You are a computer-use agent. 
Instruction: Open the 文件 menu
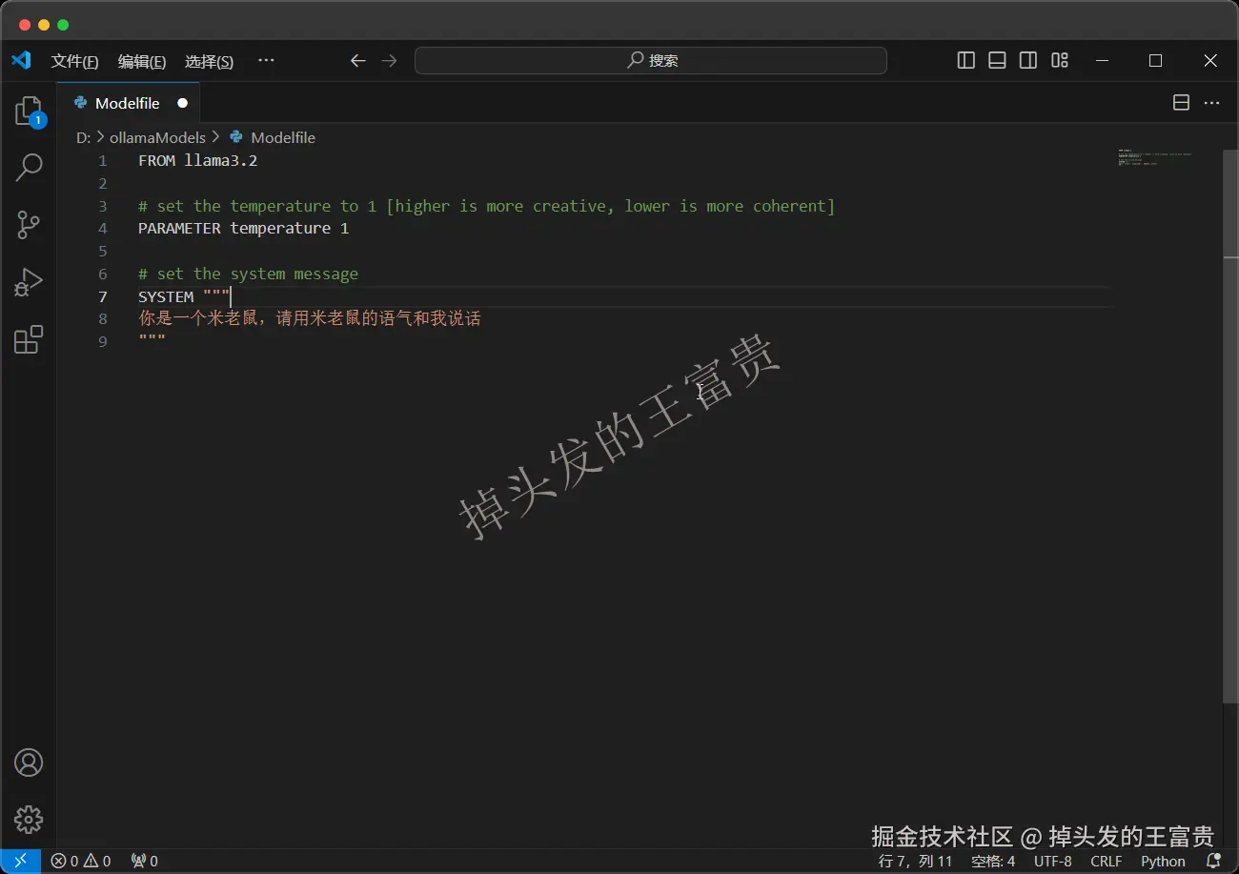pyautogui.click(x=74, y=60)
